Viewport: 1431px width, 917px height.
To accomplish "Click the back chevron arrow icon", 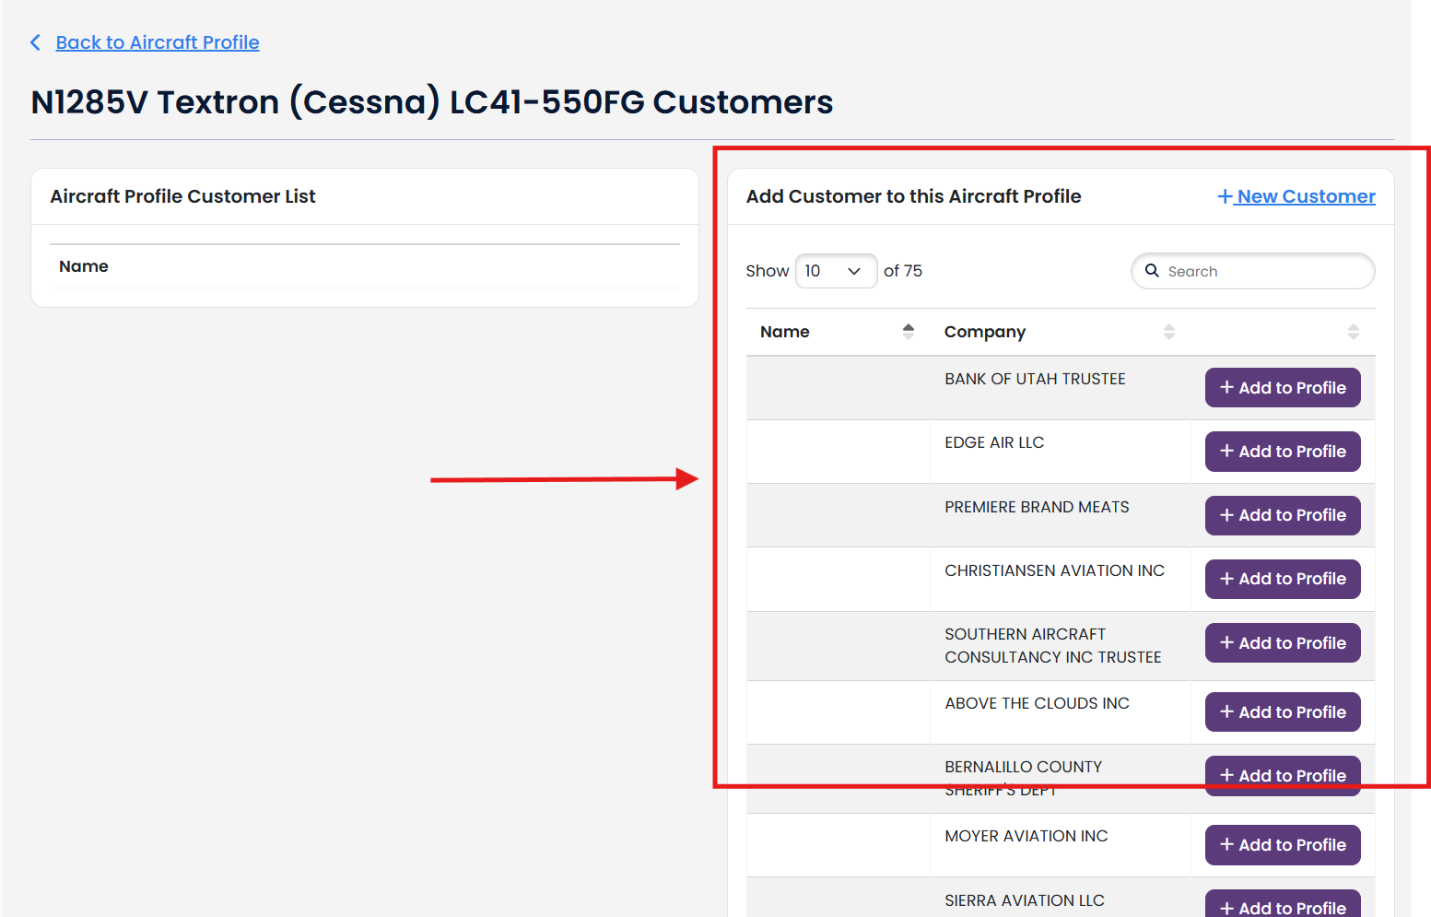I will pos(35,42).
